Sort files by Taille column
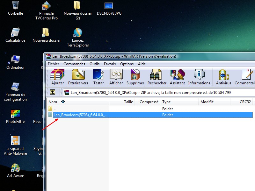This screenshot has height=191, width=255. (x=128, y=102)
